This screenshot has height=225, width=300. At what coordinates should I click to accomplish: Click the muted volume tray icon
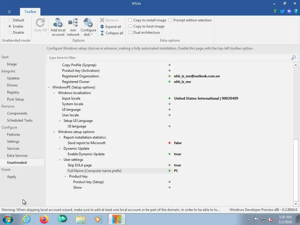pyautogui.click(x=270, y=219)
